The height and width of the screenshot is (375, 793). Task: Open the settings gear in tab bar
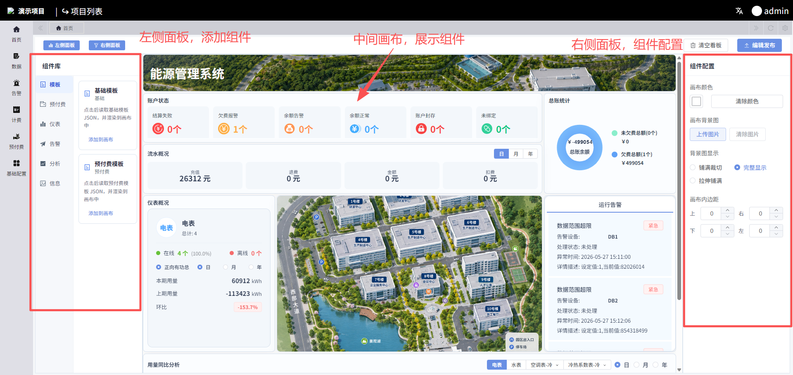(785, 28)
